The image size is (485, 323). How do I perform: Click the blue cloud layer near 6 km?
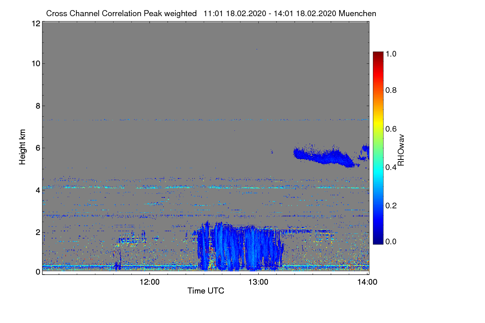325,156
